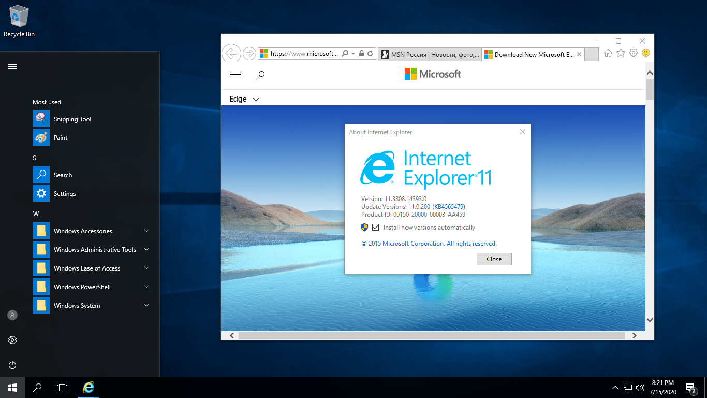Show hidden tray icons chevron
This screenshot has width=707, height=398.
pos(615,388)
